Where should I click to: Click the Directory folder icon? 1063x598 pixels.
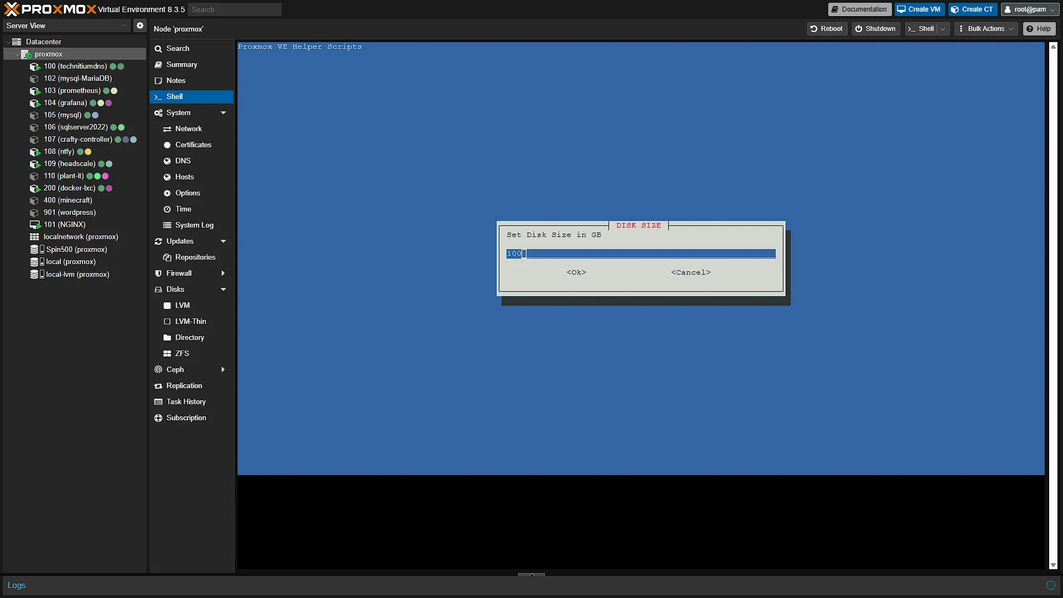[x=167, y=338]
